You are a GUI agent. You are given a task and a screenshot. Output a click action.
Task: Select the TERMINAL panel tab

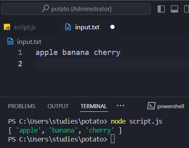tap(94, 106)
